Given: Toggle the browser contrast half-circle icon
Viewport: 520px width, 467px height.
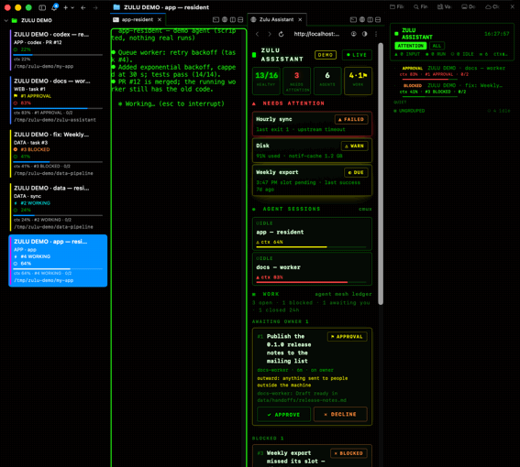Looking at the screenshot, I should [x=364, y=34].
